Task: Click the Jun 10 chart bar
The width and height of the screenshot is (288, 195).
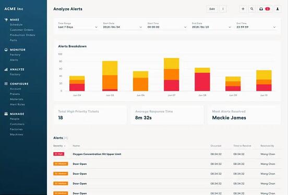Action: pyautogui.click(x=264, y=81)
